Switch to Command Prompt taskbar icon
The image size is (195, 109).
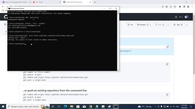(116, 106)
